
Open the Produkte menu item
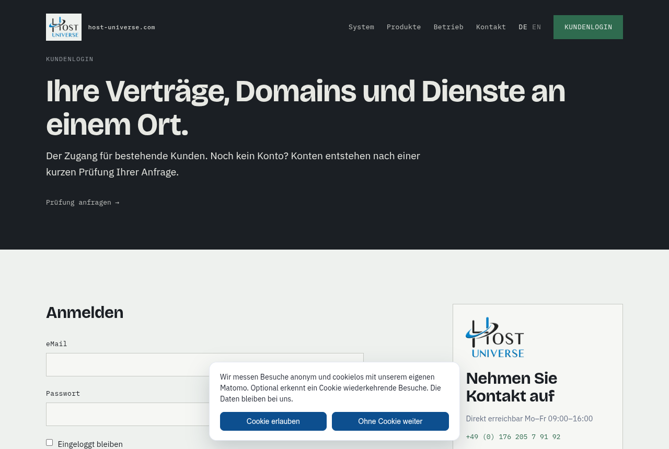tap(403, 27)
